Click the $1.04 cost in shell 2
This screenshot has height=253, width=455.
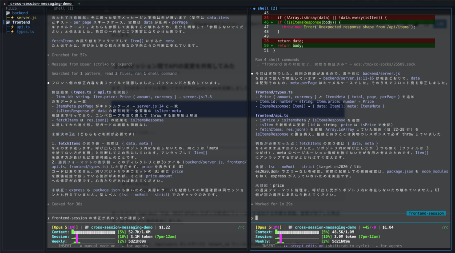point(388,228)
